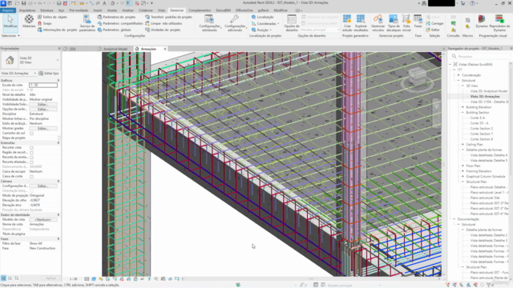Screen dimensions: 513x288
Task: Open Opções de desenho
Action: click(292, 23)
